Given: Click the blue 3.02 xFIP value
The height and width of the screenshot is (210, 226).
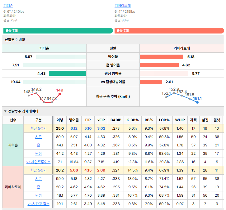Looking at the screenshot, I should (x=101, y=128).
